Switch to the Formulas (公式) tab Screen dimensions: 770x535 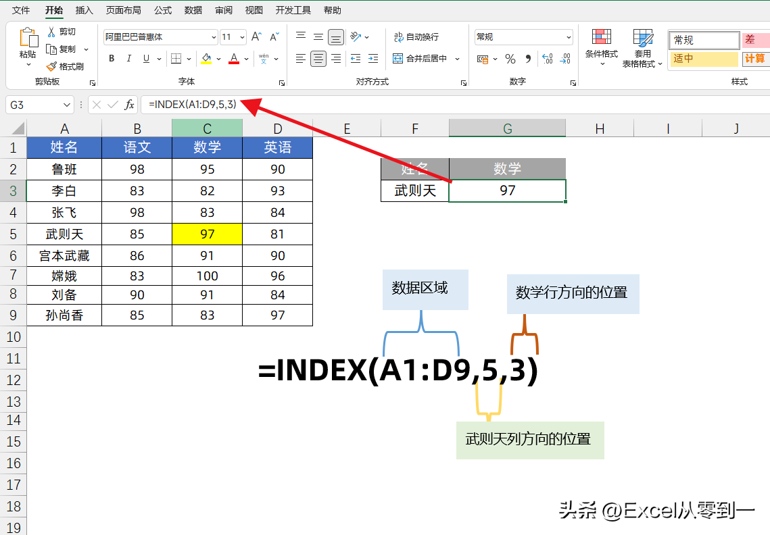coord(162,10)
